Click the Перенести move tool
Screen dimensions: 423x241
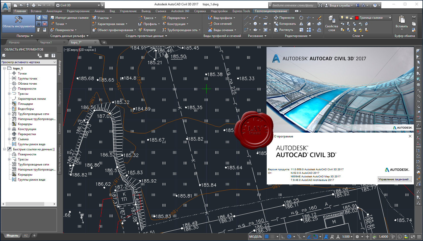tap(284, 18)
